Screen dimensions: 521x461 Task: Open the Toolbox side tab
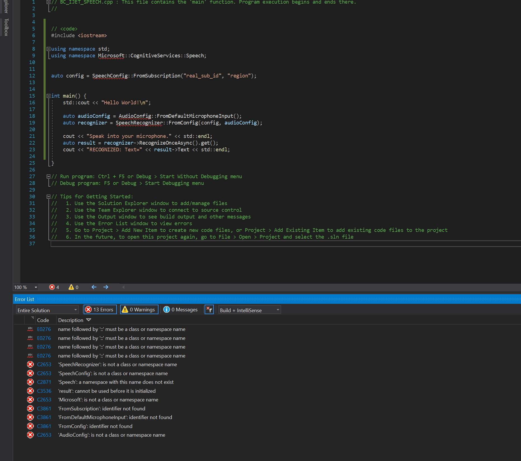click(6, 27)
